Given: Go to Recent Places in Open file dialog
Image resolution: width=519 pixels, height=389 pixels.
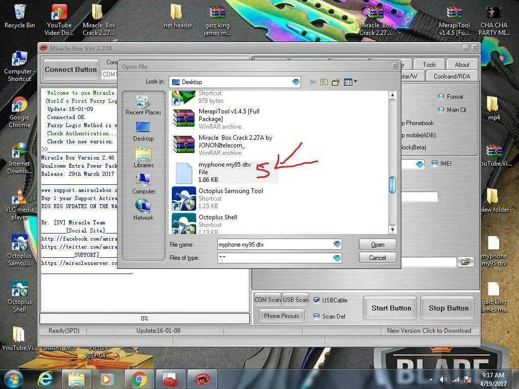Looking at the screenshot, I should pyautogui.click(x=143, y=104).
